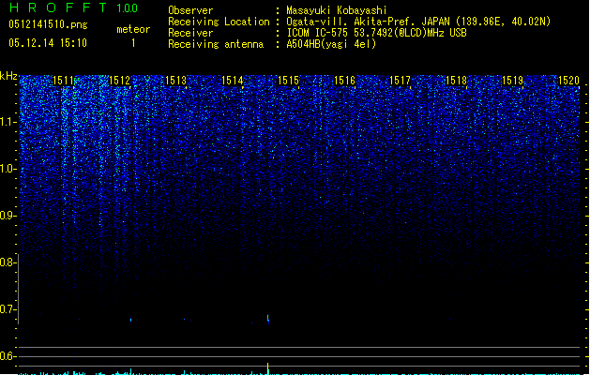Click the 0.8 kHz axis label

(8, 262)
